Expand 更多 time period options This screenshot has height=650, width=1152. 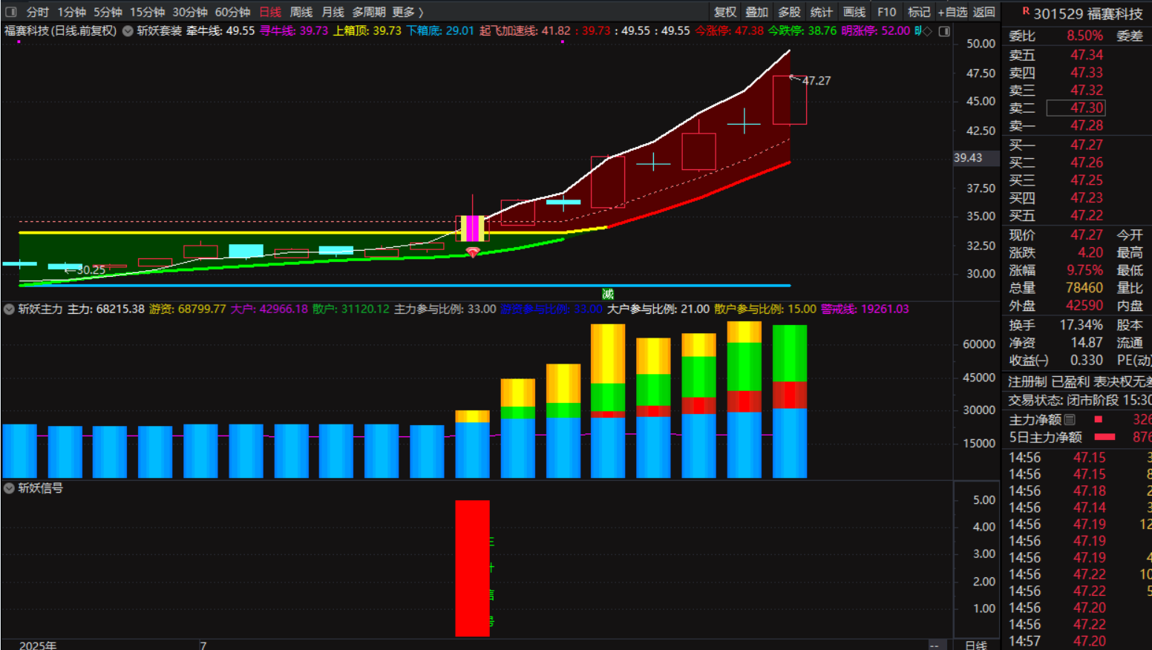click(x=408, y=12)
